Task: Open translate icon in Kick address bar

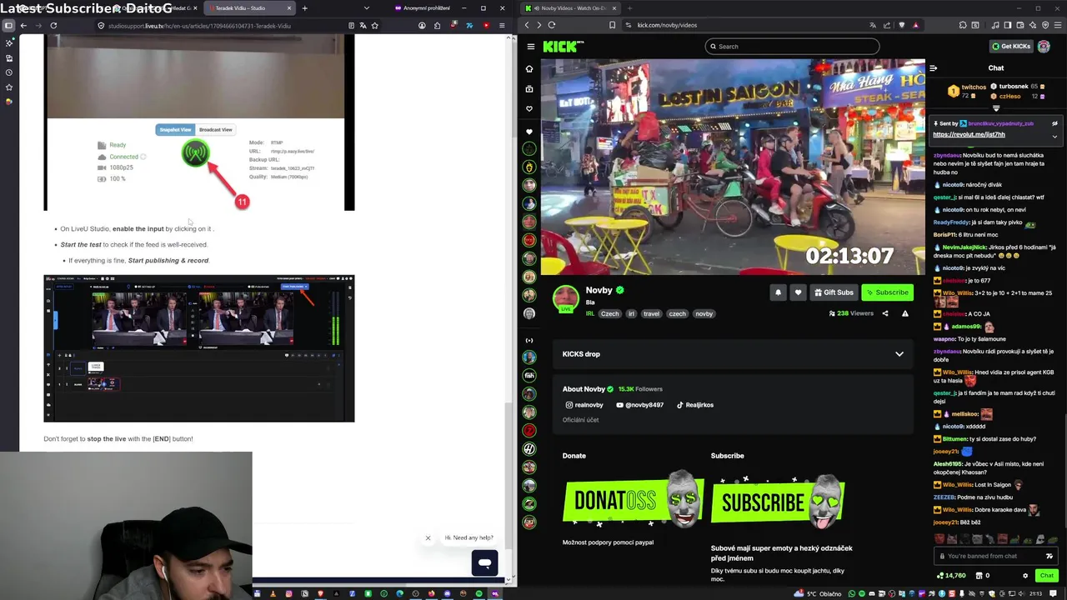Action: [x=873, y=25]
